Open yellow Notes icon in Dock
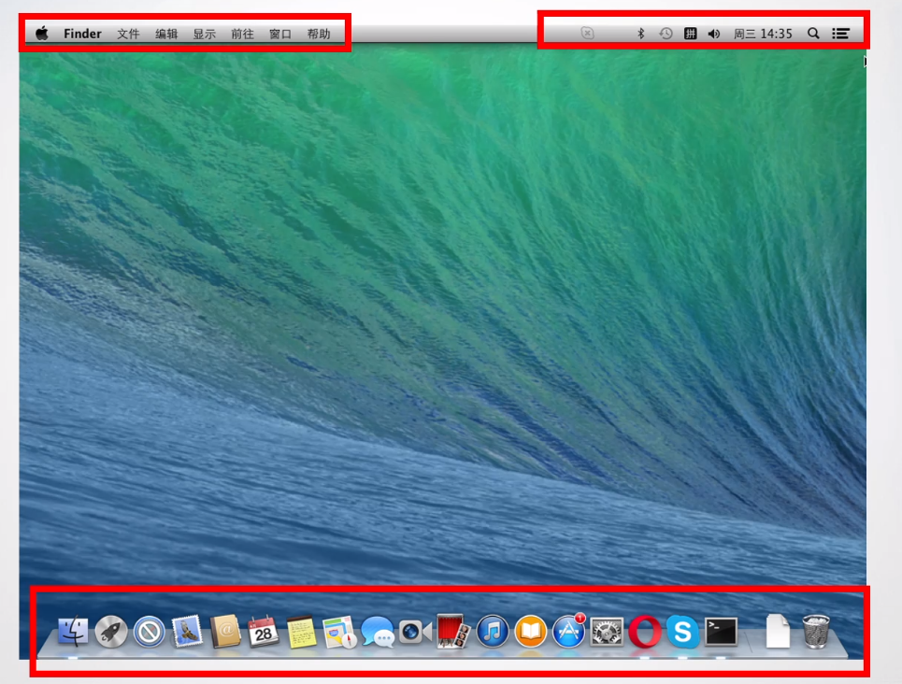 click(301, 631)
